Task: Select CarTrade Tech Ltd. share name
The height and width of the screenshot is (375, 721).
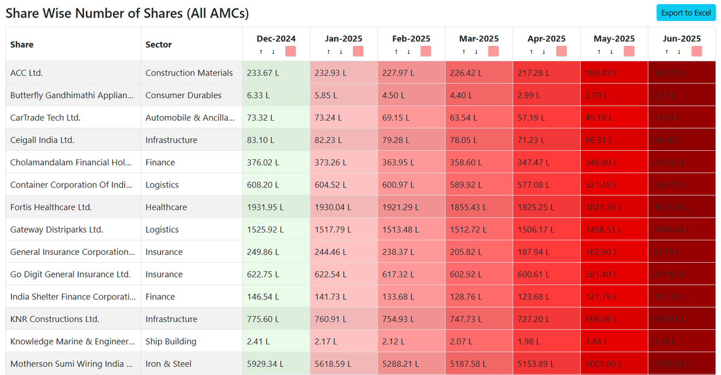Action: [45, 118]
